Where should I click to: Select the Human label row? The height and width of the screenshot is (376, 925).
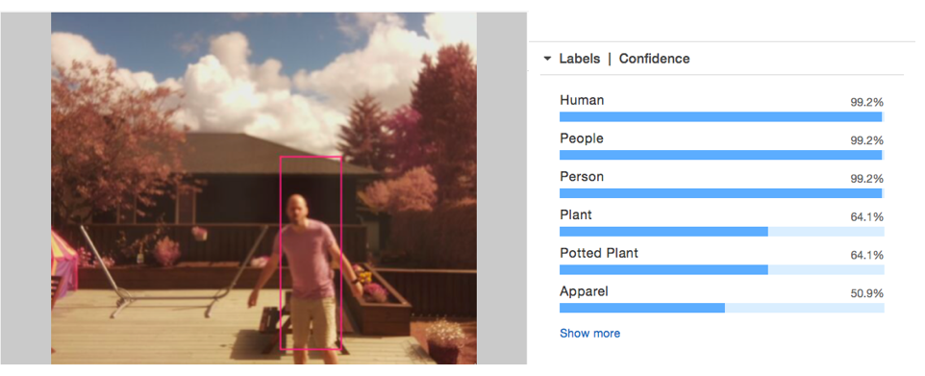[x=721, y=108]
